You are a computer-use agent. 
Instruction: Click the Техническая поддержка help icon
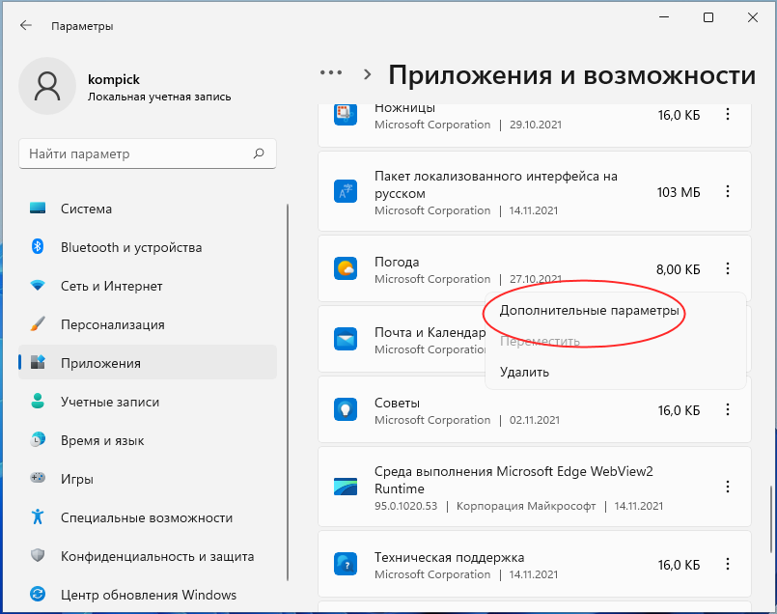click(x=346, y=564)
